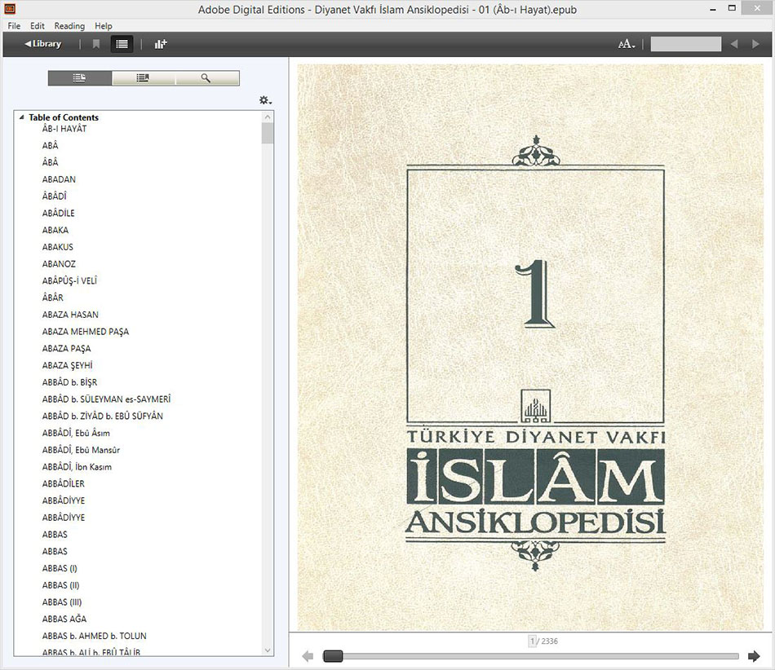The height and width of the screenshot is (670, 775).
Task: Select the ABAKA entry
Action: 55,230
